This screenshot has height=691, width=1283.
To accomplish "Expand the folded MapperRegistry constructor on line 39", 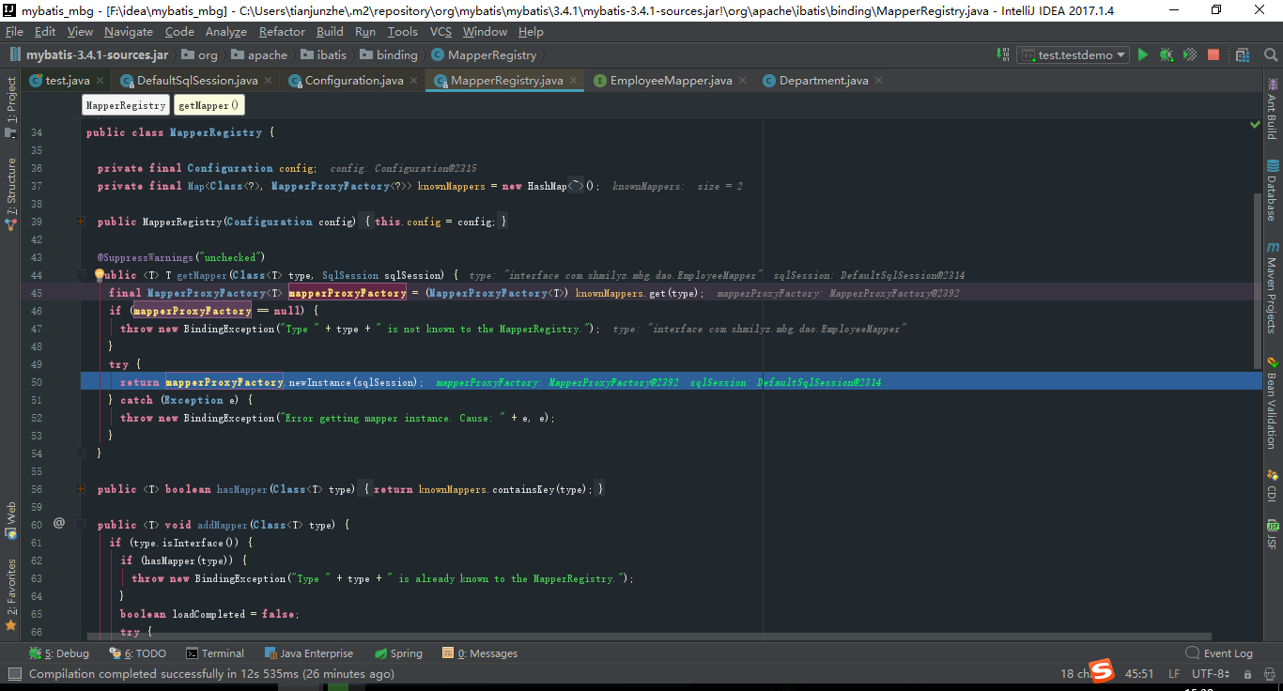I will point(79,222).
